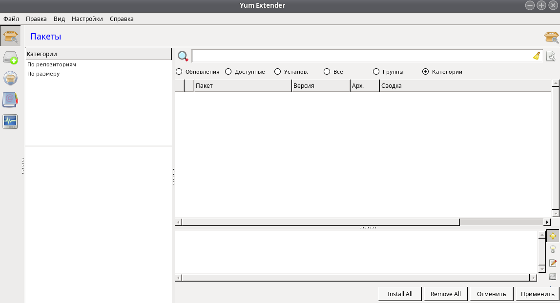This screenshot has width=560, height=303.
Task: Click the search button next to field
Action: (551, 56)
